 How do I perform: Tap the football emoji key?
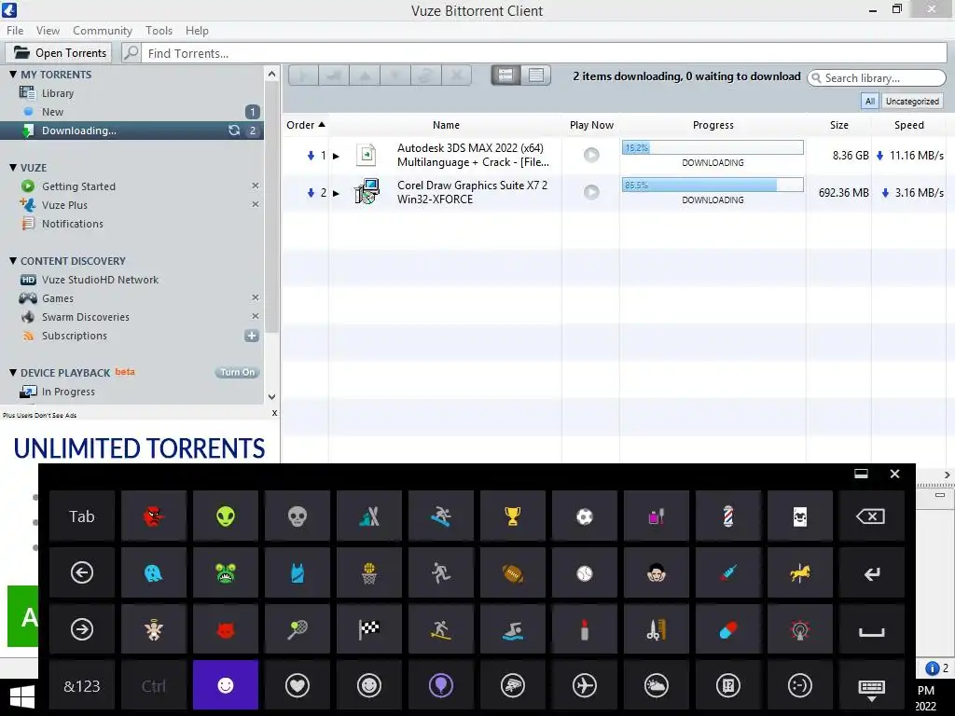point(513,573)
